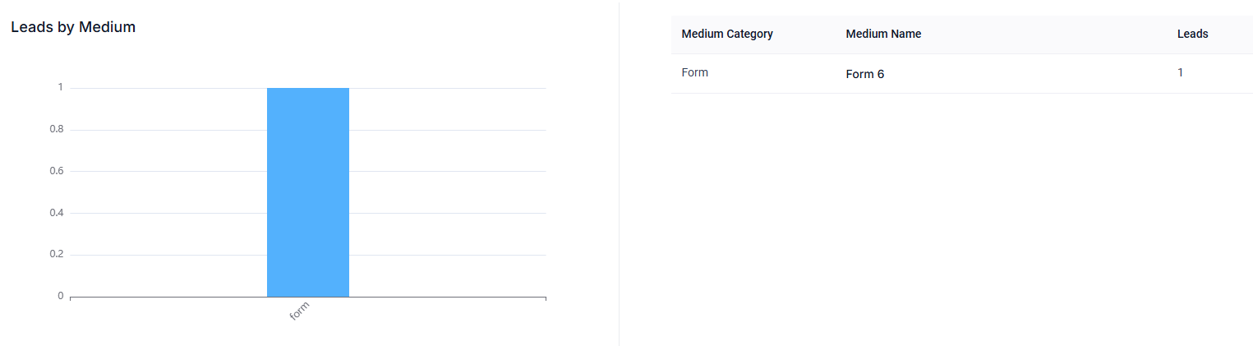Sort by Medium Category column header
Screen dimensions: 1253x346
pos(727,35)
